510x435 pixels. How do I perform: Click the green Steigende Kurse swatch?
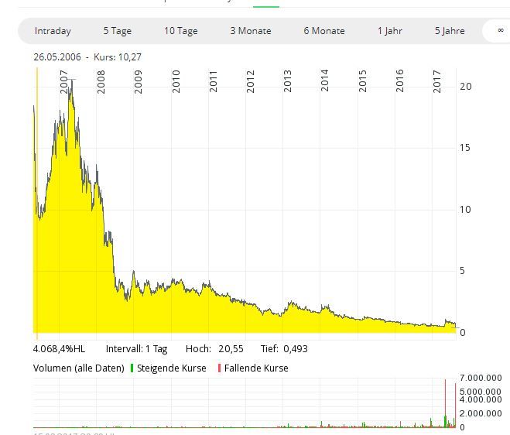pos(132,368)
